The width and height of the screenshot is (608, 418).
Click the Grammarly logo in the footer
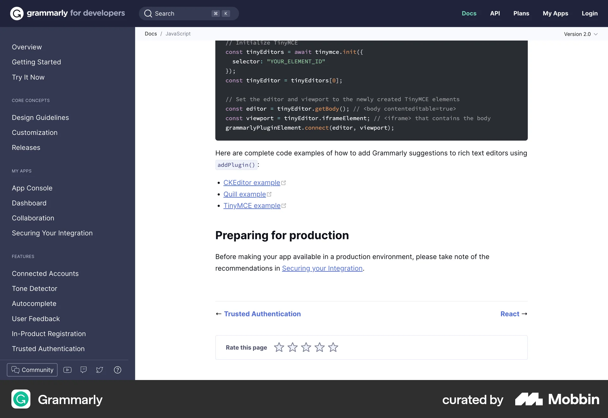57,399
